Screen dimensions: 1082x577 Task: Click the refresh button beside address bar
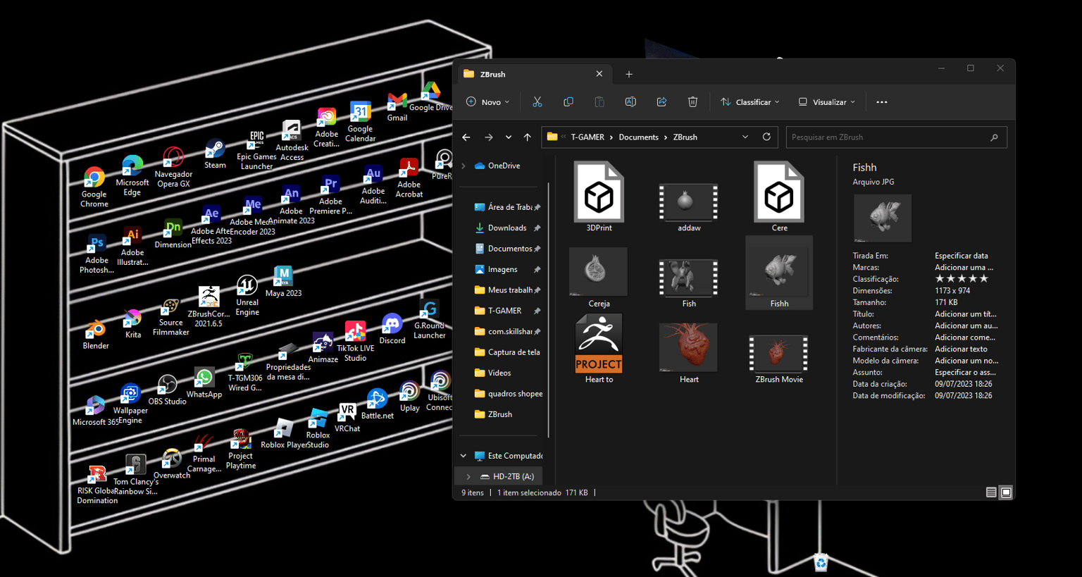pyautogui.click(x=766, y=137)
